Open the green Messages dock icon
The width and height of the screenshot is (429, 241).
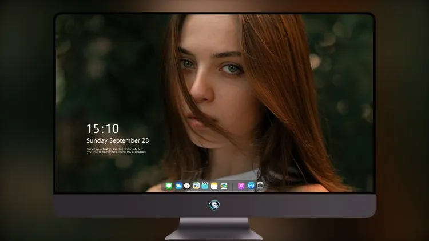tap(169, 186)
